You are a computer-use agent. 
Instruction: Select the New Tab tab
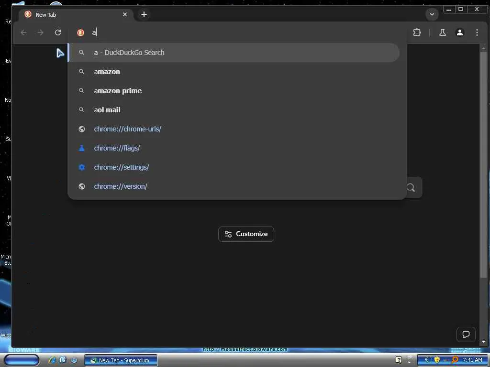pyautogui.click(x=75, y=15)
